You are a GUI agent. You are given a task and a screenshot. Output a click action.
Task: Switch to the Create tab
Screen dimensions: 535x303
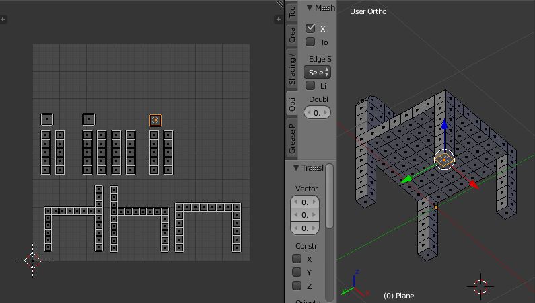pyautogui.click(x=292, y=35)
